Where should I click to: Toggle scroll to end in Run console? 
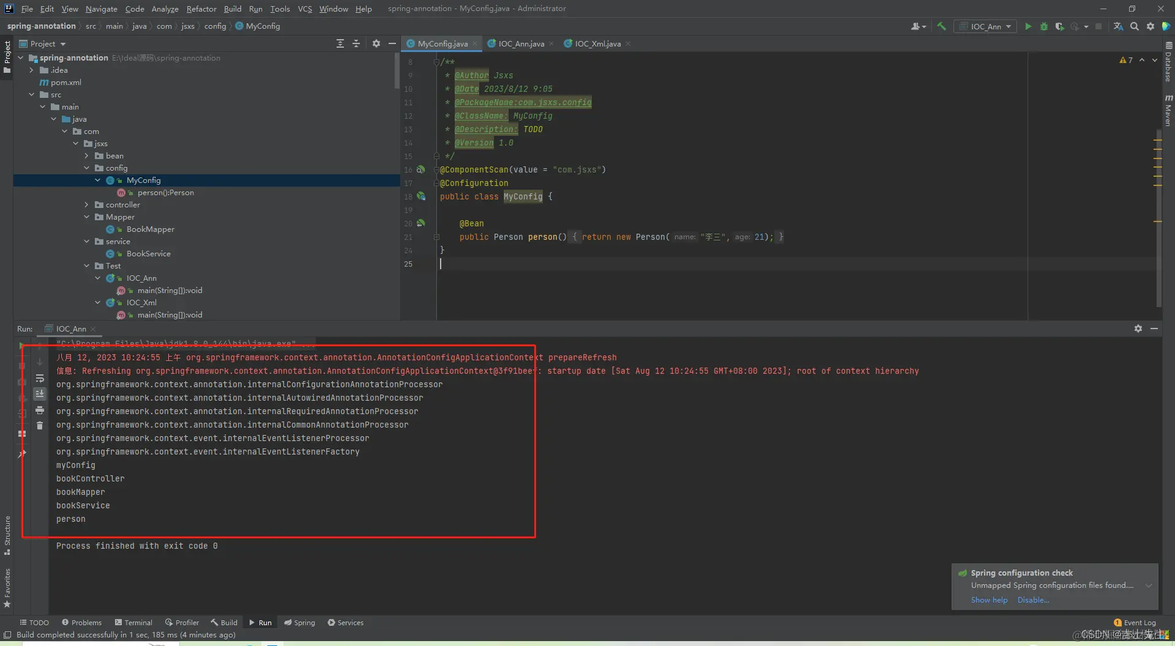pyautogui.click(x=40, y=394)
